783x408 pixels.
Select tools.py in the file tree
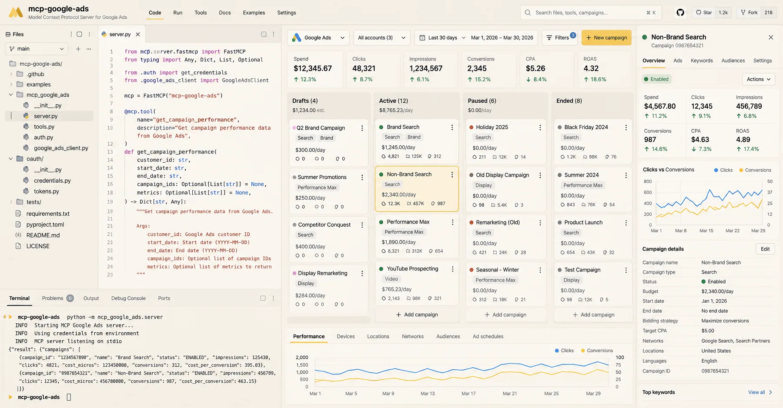click(44, 127)
